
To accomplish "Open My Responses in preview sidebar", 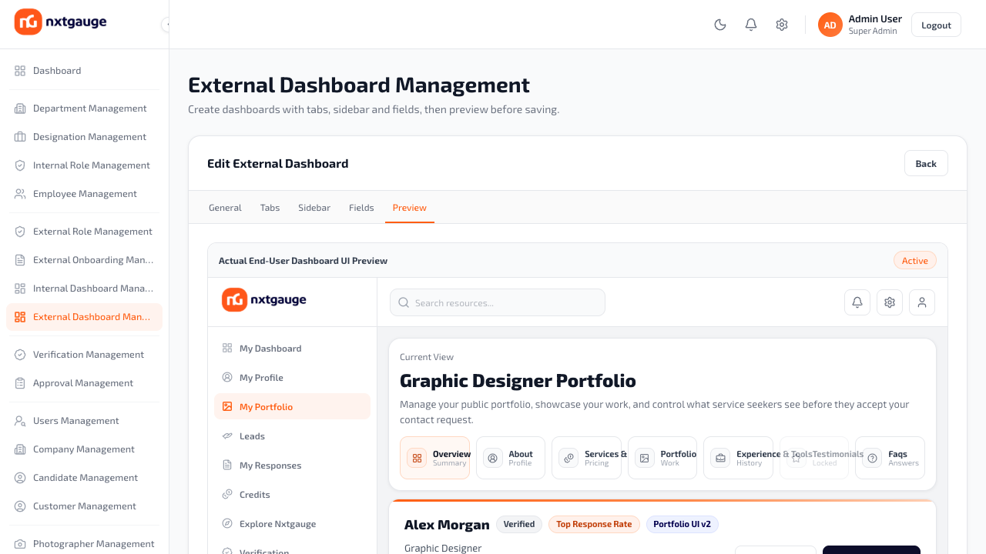I will point(292,466).
